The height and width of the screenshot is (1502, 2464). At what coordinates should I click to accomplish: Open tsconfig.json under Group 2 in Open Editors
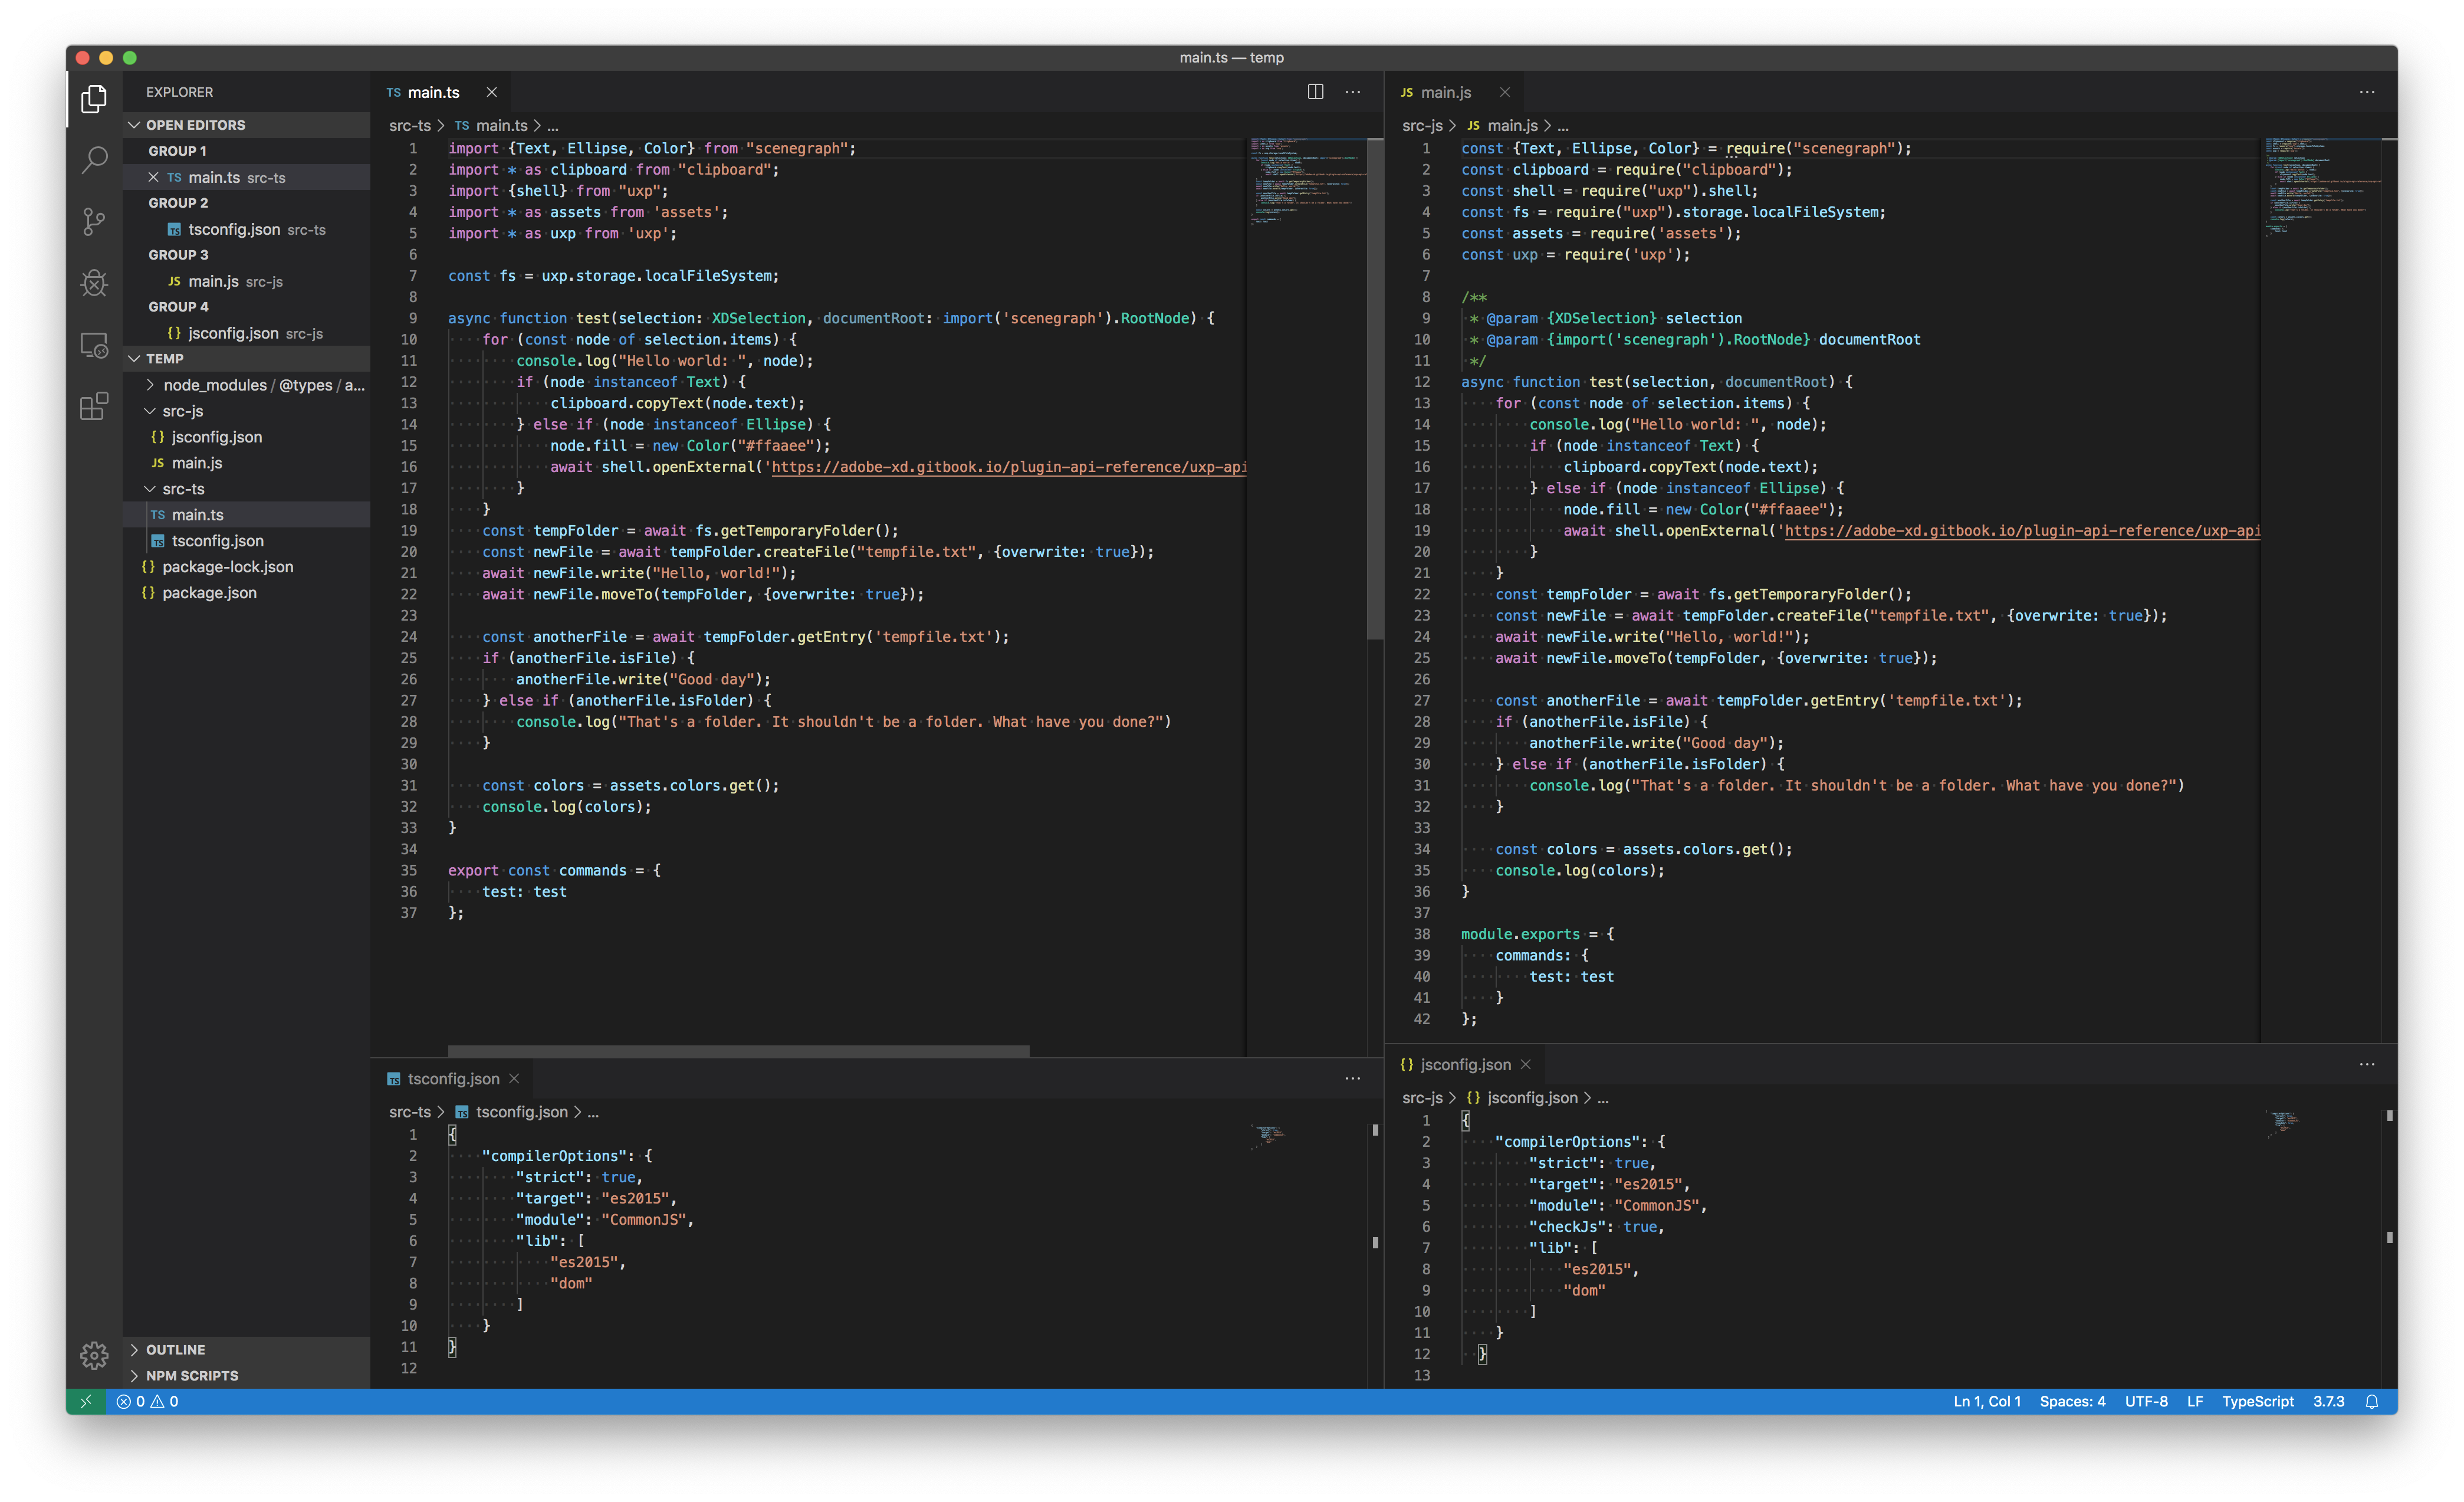point(246,229)
